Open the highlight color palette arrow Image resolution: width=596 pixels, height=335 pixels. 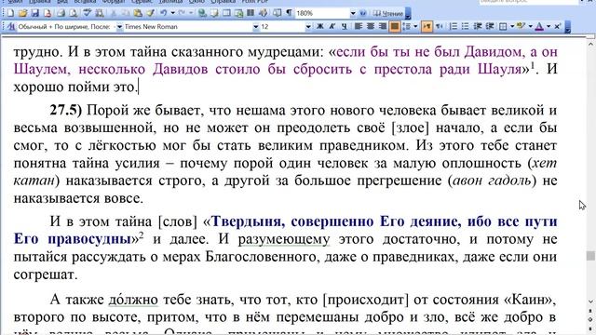click(531, 27)
